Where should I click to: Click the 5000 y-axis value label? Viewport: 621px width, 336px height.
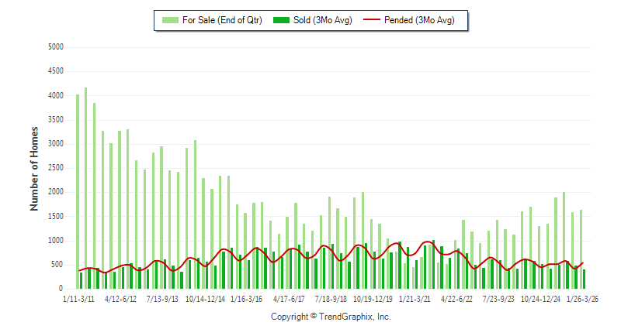pyautogui.click(x=55, y=47)
